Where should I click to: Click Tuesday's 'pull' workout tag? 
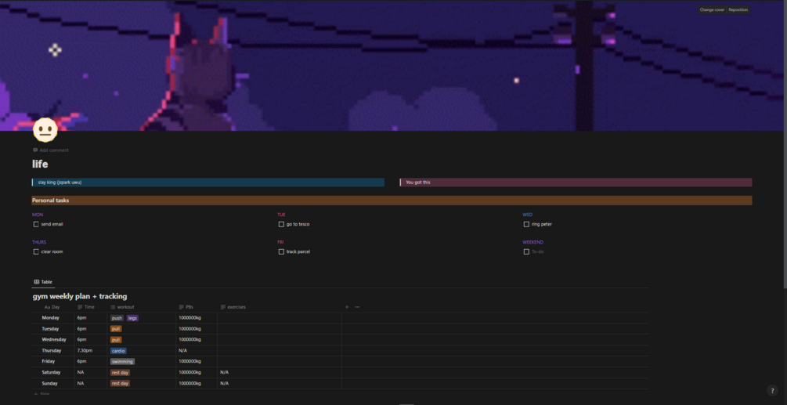point(116,329)
